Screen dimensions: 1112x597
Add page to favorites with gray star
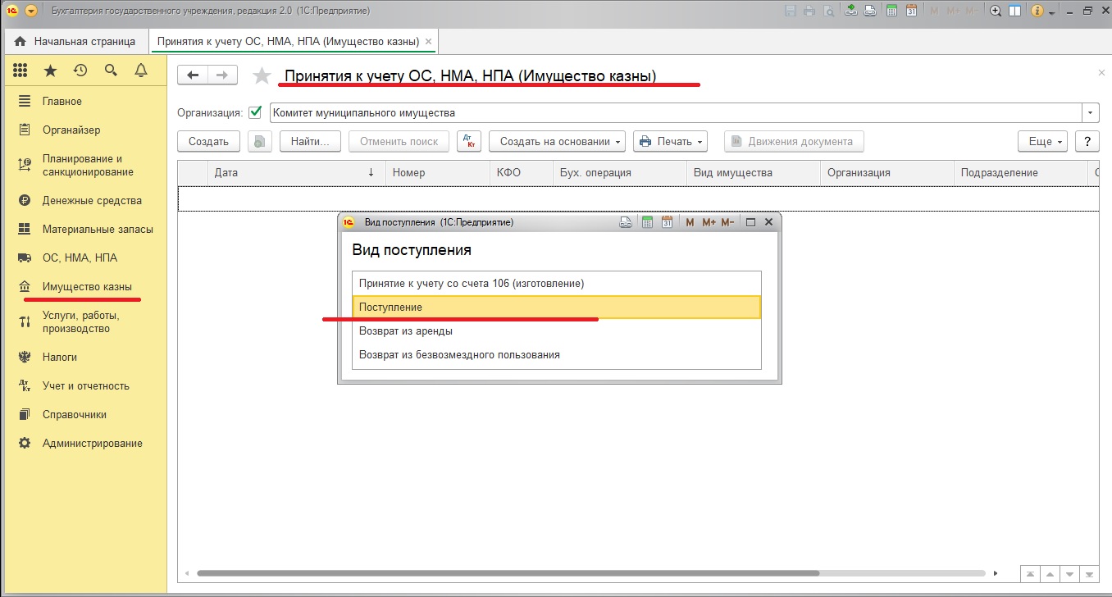pyautogui.click(x=262, y=76)
